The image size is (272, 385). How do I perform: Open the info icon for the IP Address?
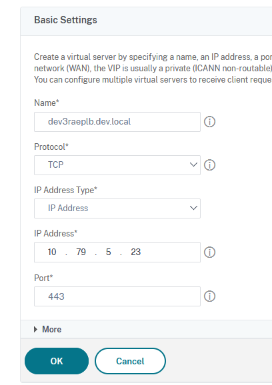(x=209, y=252)
